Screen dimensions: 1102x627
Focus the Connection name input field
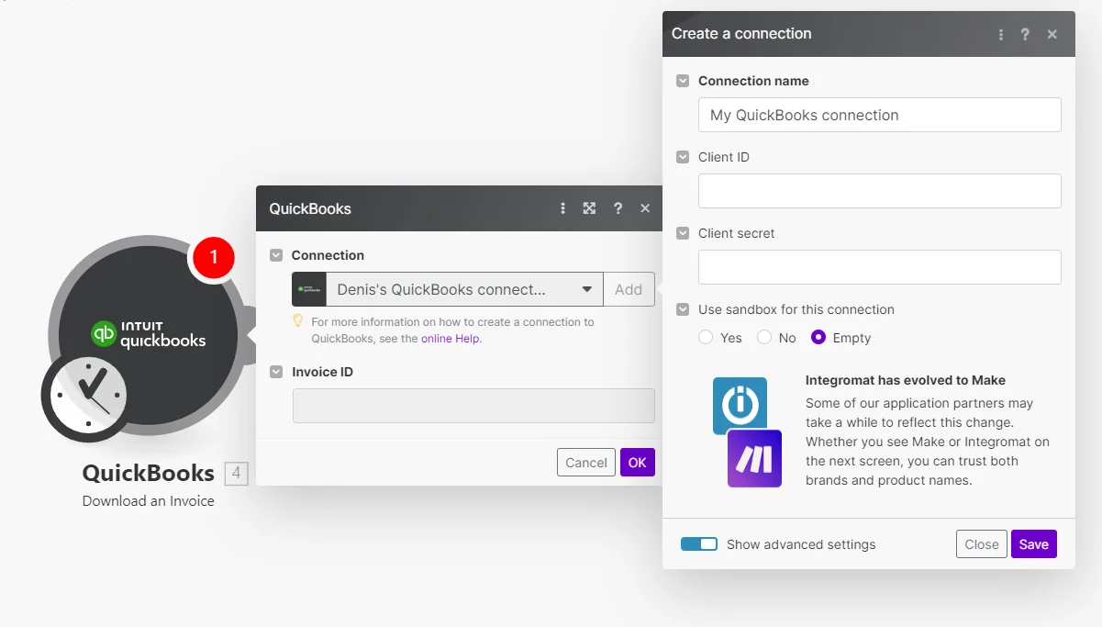point(880,115)
